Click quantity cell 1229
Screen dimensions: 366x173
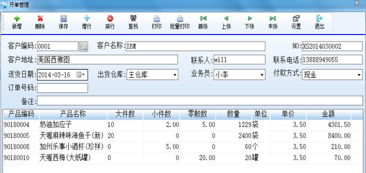234,125
